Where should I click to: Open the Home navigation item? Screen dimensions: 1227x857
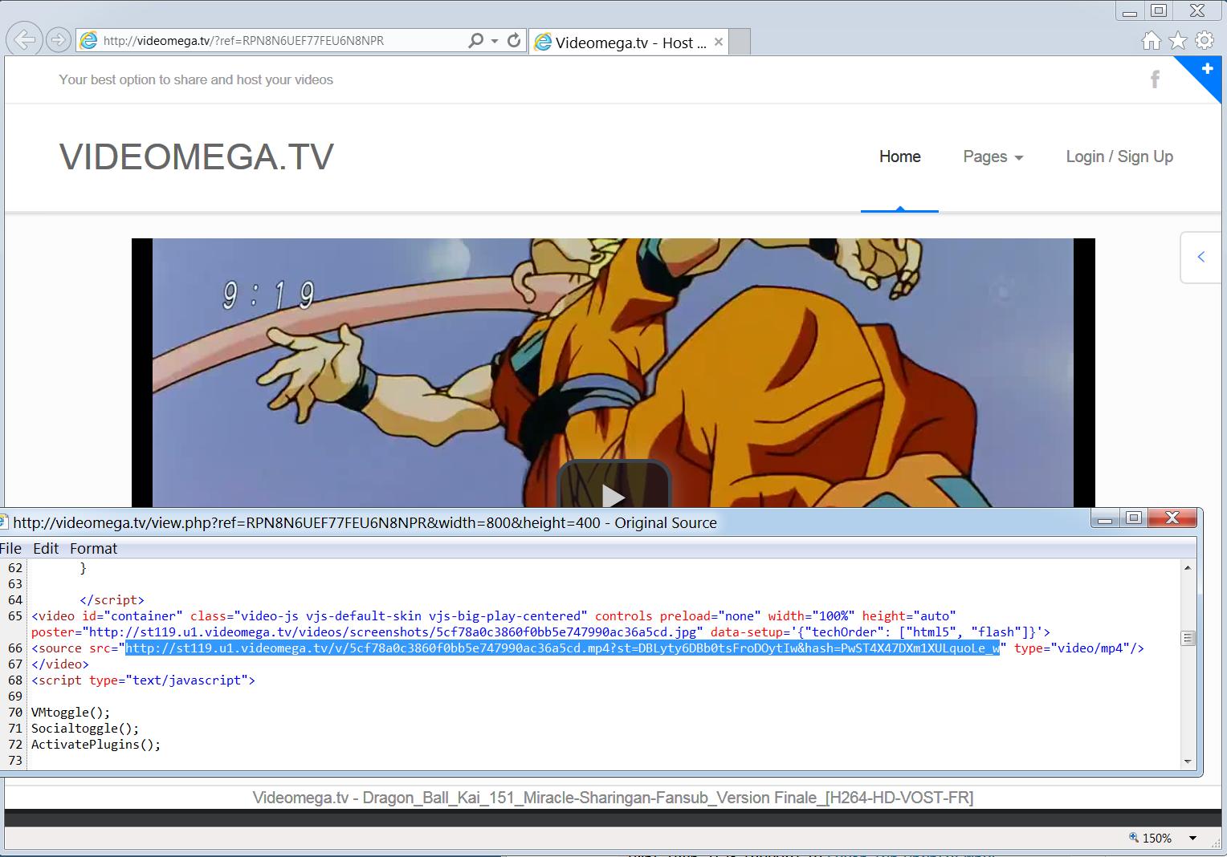(899, 156)
